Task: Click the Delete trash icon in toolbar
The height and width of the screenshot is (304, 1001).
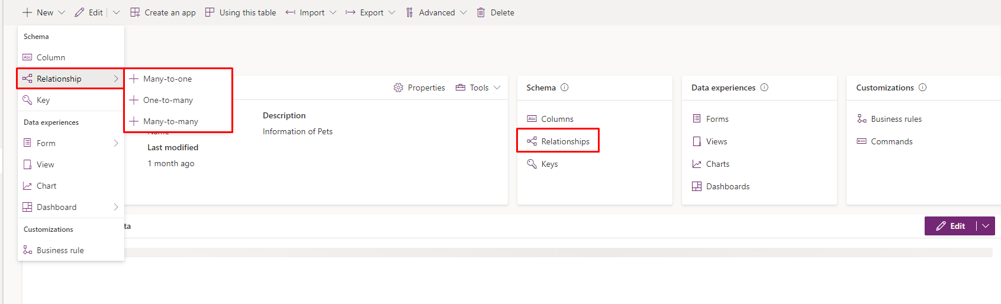Action: click(x=481, y=12)
